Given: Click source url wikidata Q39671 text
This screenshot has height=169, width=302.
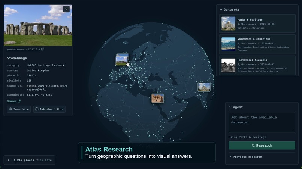Looking at the screenshot, I should coord(47,88).
